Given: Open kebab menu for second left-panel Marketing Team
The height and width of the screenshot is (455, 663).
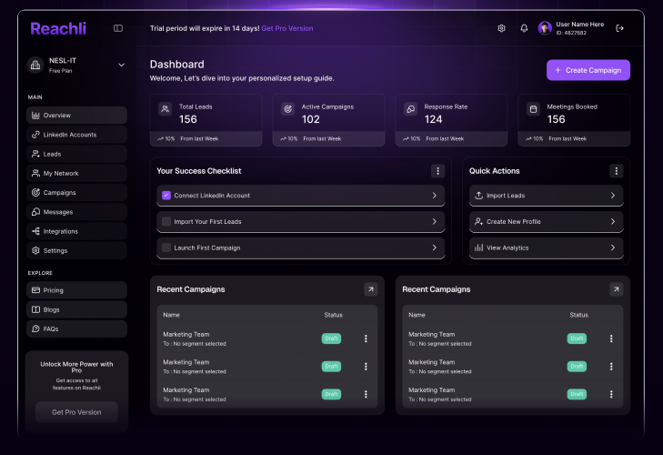Looking at the screenshot, I should click(366, 367).
